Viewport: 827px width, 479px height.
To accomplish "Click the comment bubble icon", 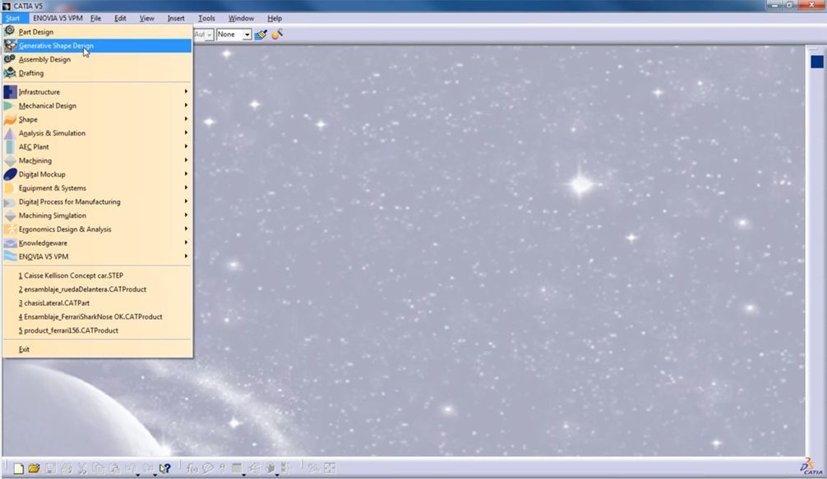I will coord(208,468).
